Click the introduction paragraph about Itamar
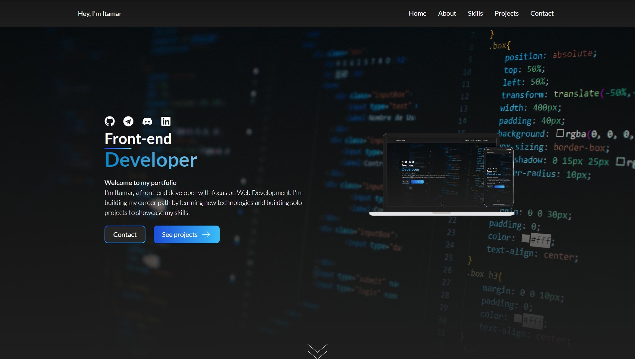The height and width of the screenshot is (359, 635). 203,203
